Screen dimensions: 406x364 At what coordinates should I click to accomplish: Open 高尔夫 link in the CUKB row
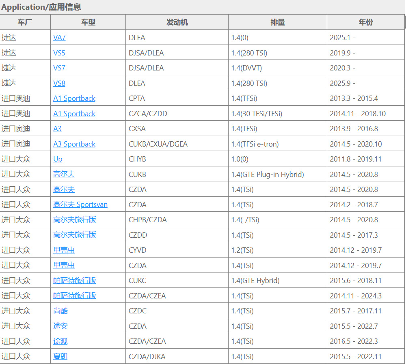tap(64, 174)
